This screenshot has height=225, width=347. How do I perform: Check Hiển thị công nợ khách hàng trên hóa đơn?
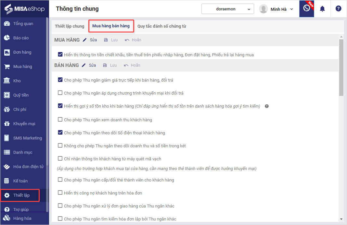point(60,192)
